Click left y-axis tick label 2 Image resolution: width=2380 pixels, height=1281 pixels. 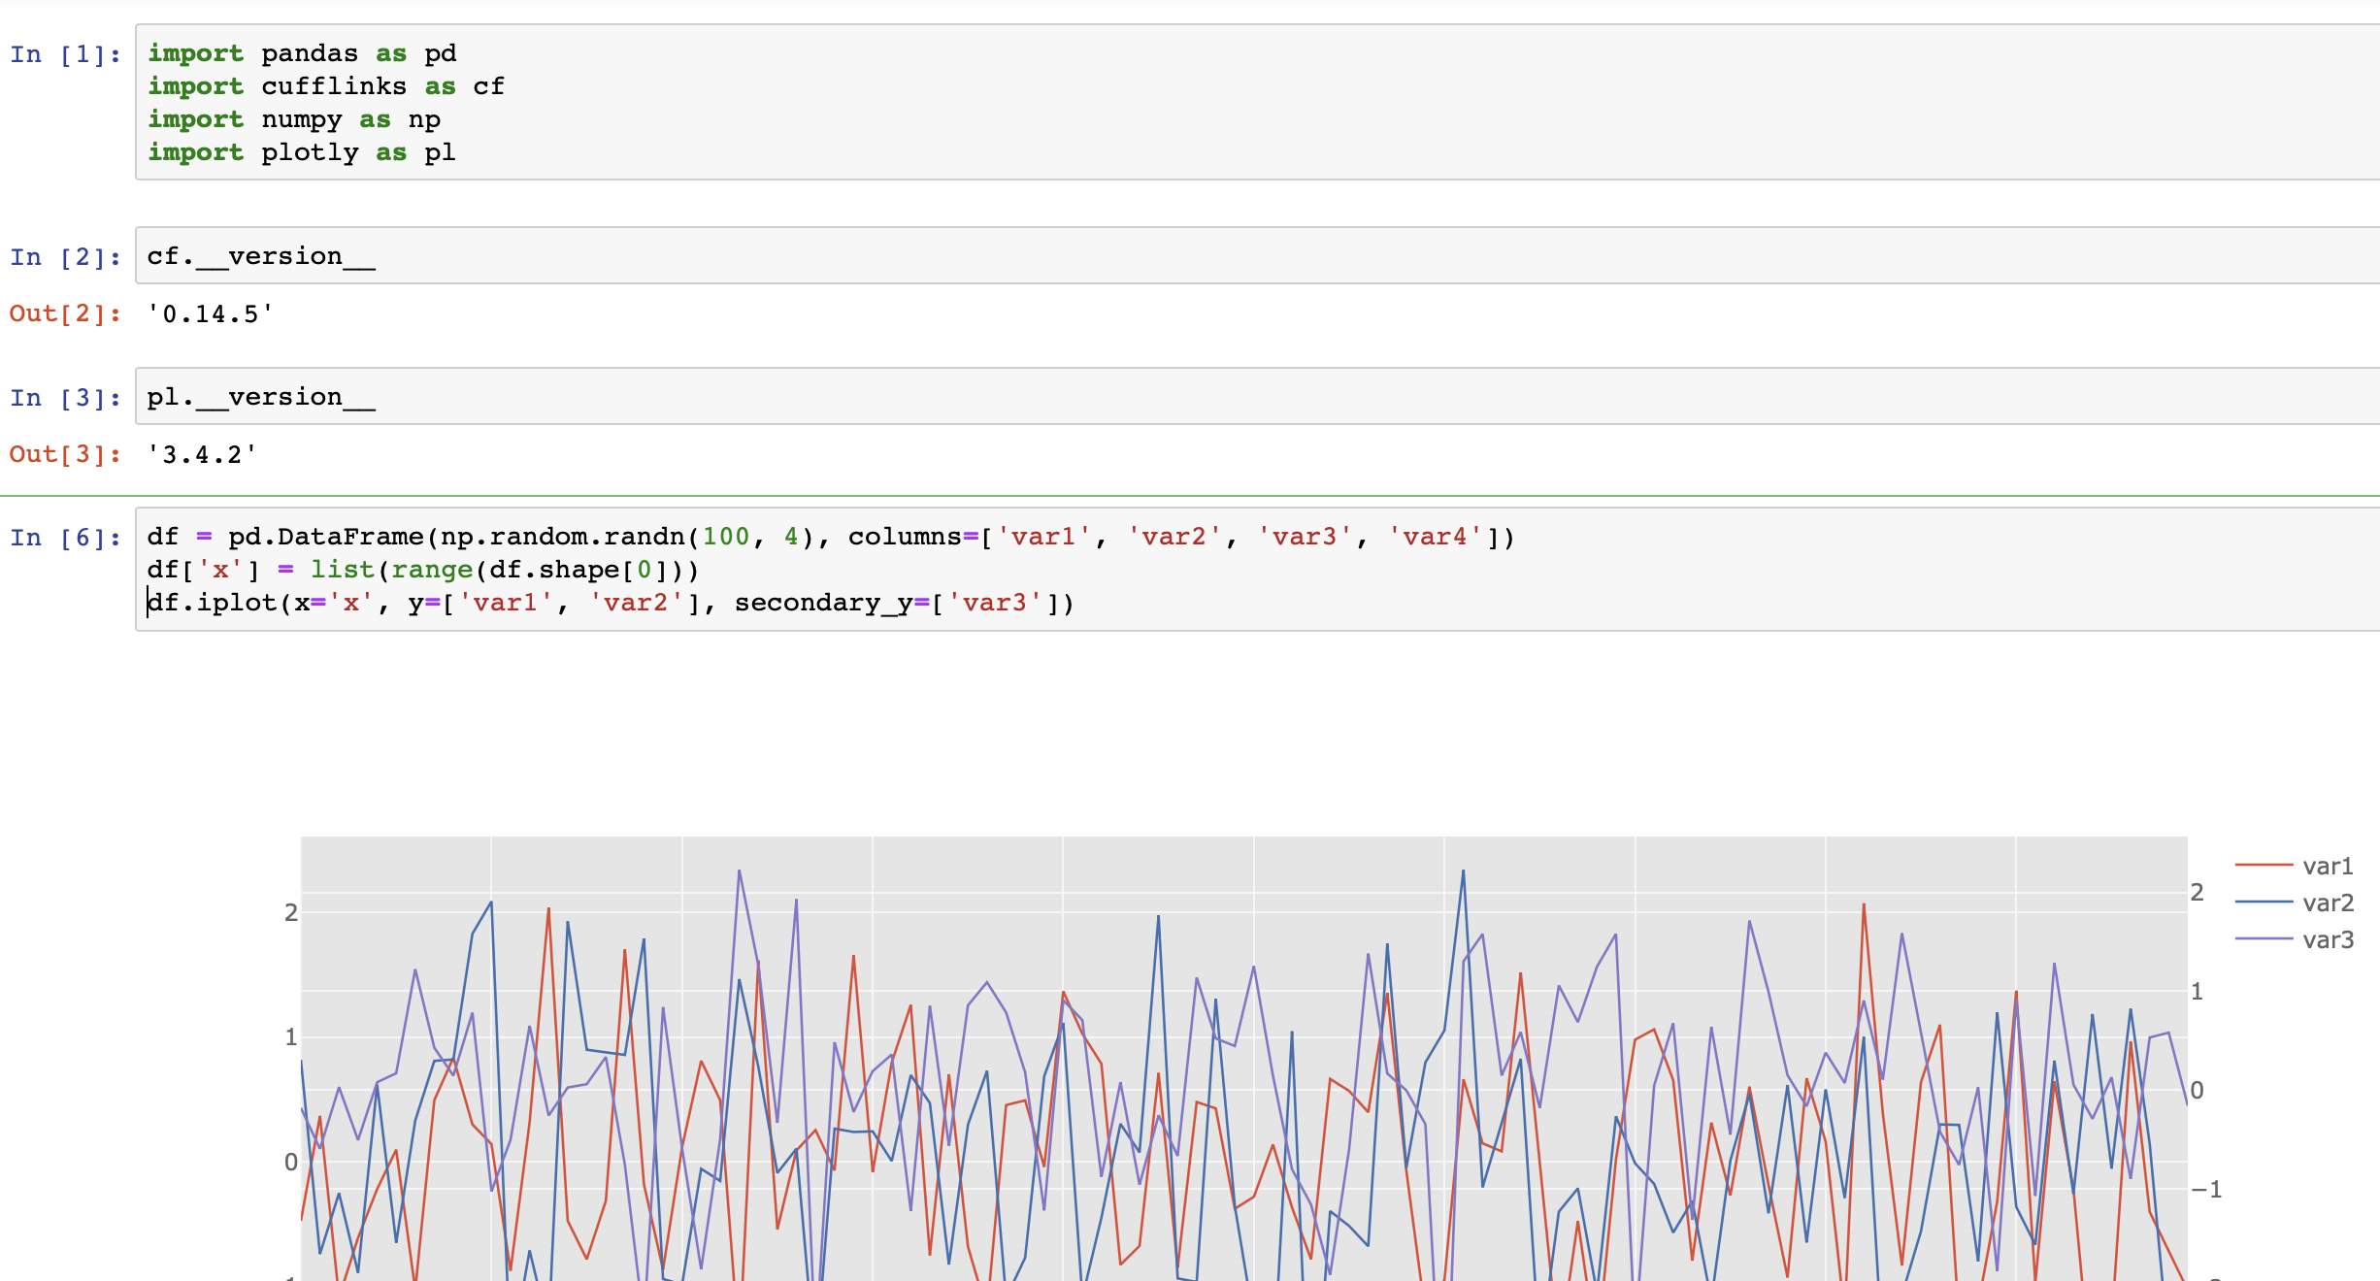290,912
